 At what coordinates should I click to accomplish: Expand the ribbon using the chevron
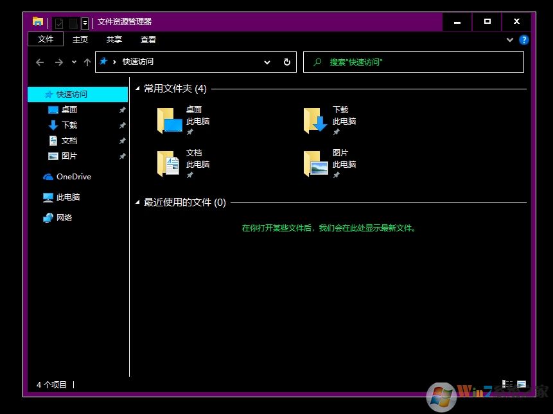click(510, 40)
